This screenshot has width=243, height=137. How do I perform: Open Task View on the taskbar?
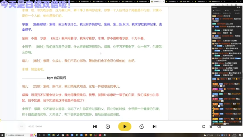[x=44, y=135]
